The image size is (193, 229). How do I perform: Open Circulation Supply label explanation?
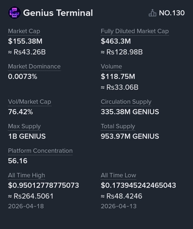click(126, 102)
